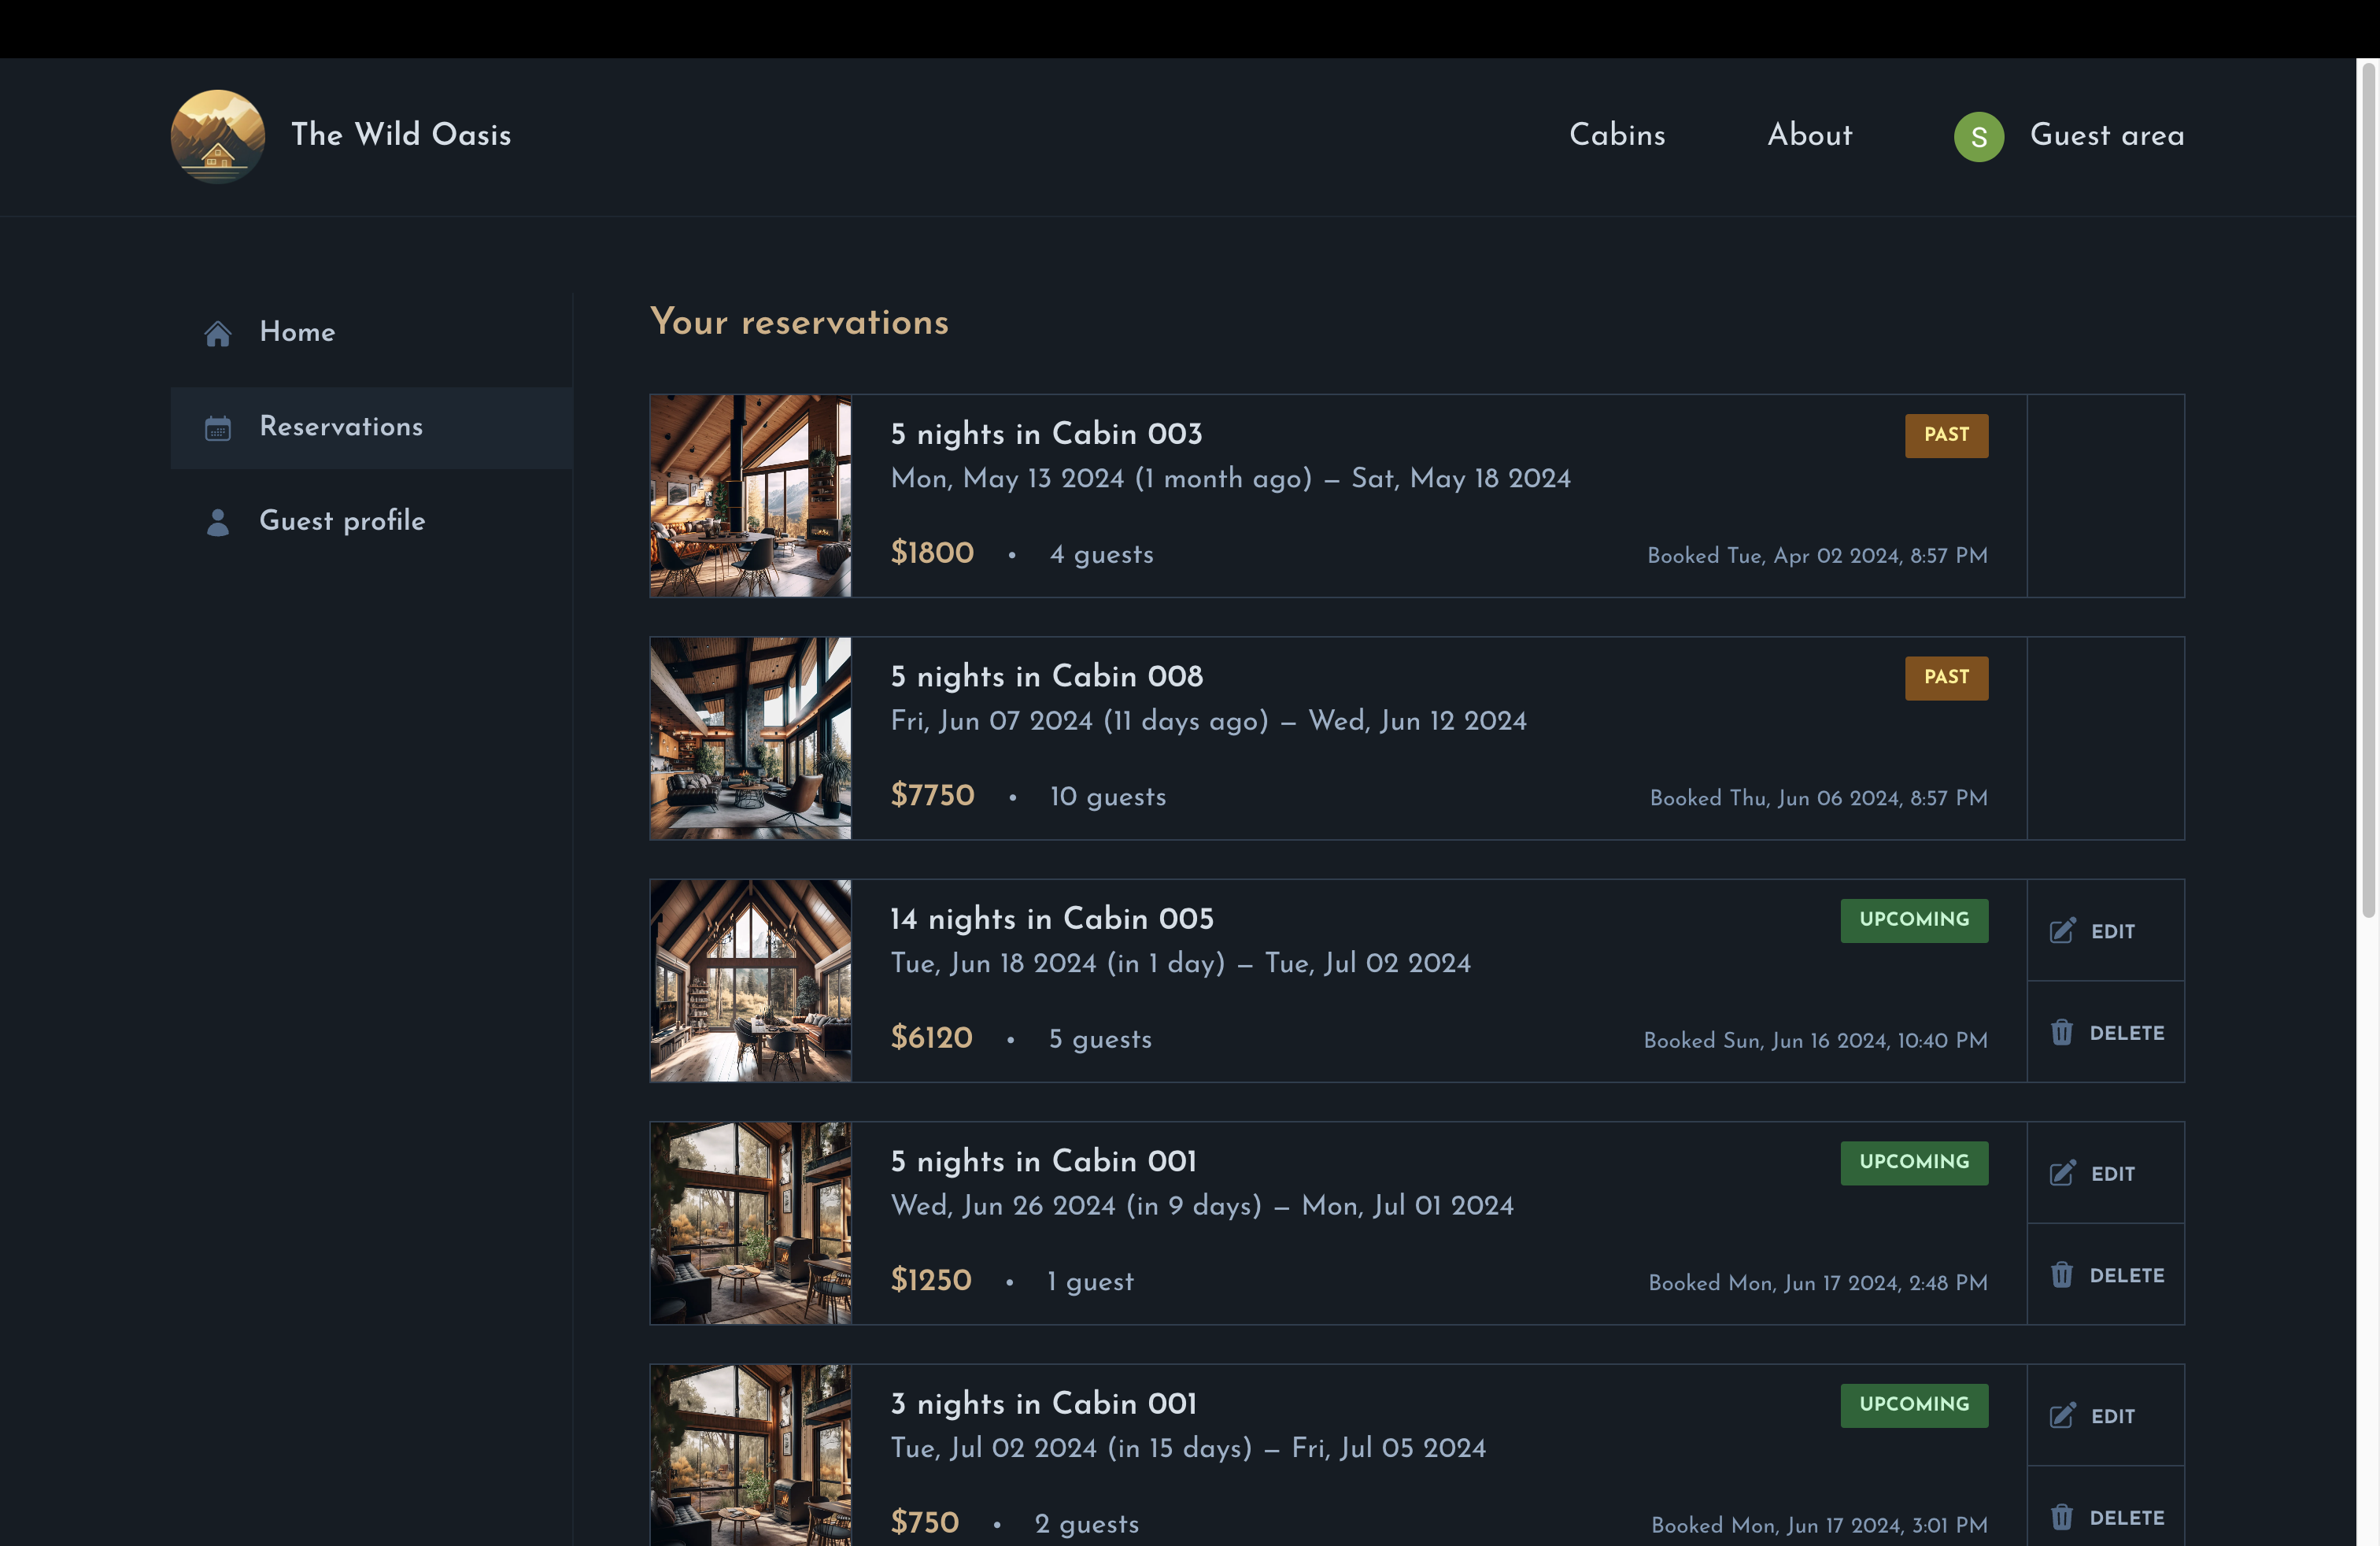Click The Wild Oasis mountain logo
This screenshot has height=1546, width=2380.
[x=218, y=136]
